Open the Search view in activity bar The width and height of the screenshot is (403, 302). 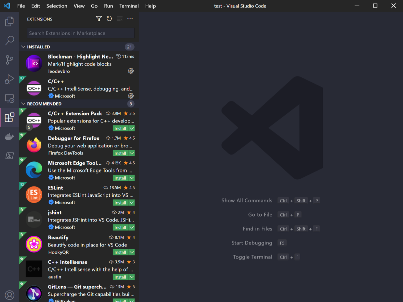[x=10, y=40]
